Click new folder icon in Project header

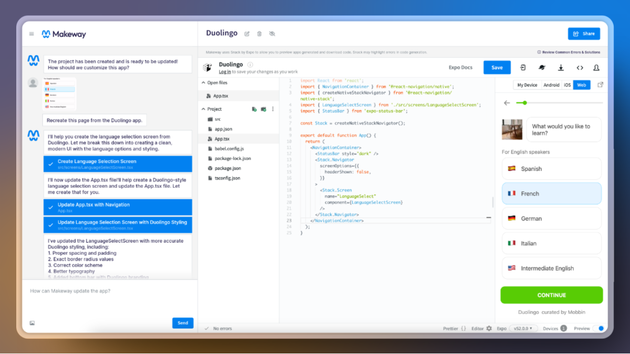(264, 109)
